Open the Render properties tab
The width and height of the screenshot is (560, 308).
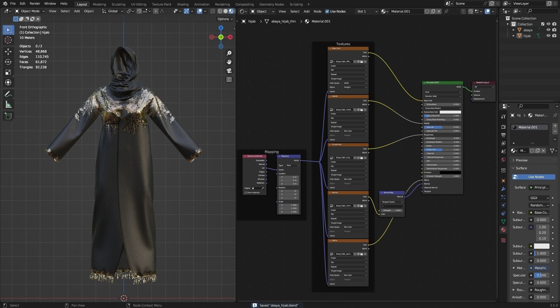[503, 127]
